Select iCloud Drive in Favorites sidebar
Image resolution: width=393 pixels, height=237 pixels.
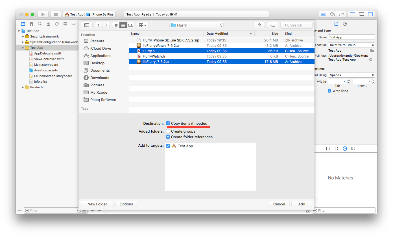[101, 48]
